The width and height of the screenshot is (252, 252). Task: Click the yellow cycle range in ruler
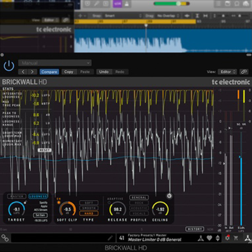pos(135,21)
